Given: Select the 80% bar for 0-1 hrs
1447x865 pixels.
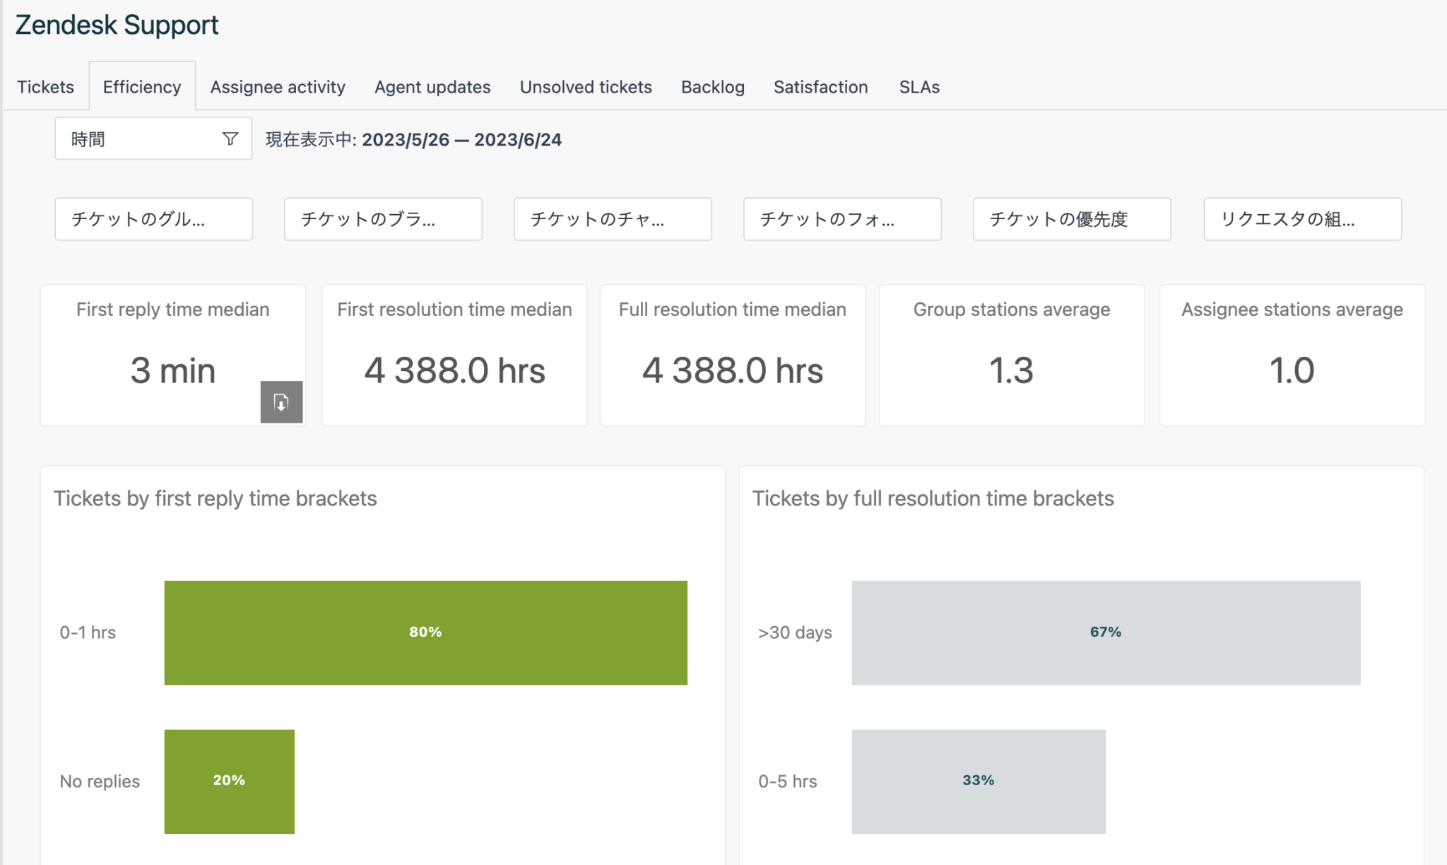Looking at the screenshot, I should (425, 632).
